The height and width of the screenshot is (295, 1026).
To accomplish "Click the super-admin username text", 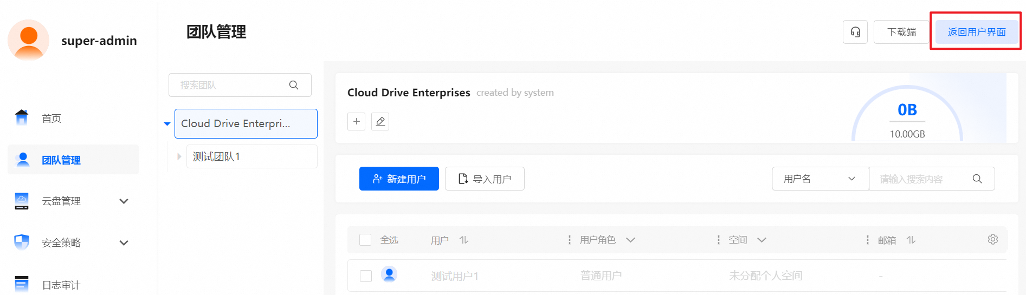I will (99, 41).
